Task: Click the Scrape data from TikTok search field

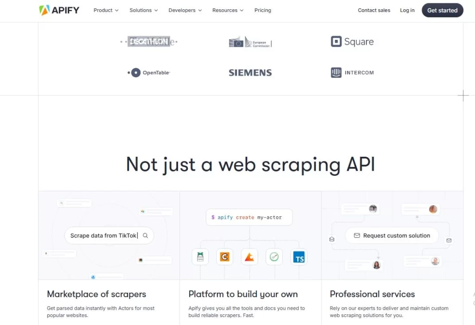Action: 104,236
